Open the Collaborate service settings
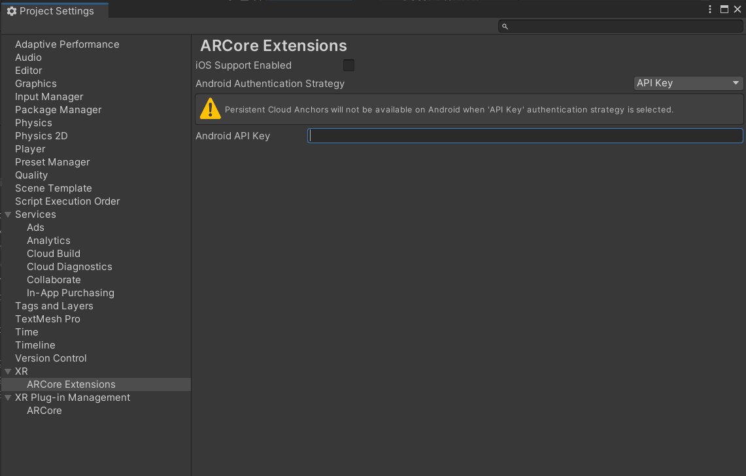 tap(54, 280)
